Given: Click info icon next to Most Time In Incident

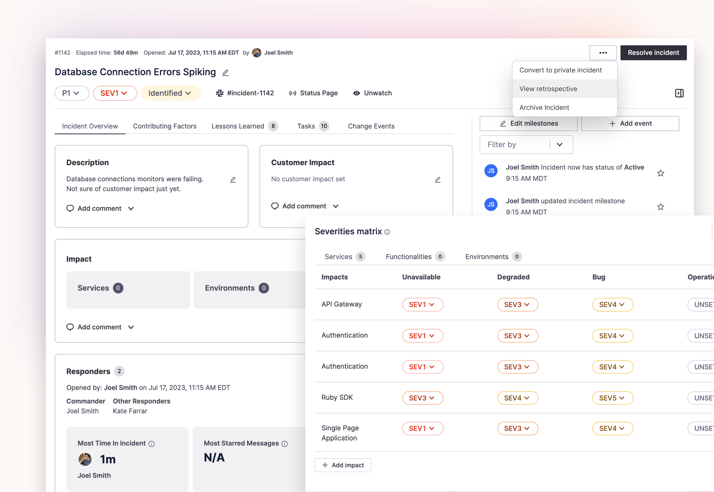Looking at the screenshot, I should [152, 444].
